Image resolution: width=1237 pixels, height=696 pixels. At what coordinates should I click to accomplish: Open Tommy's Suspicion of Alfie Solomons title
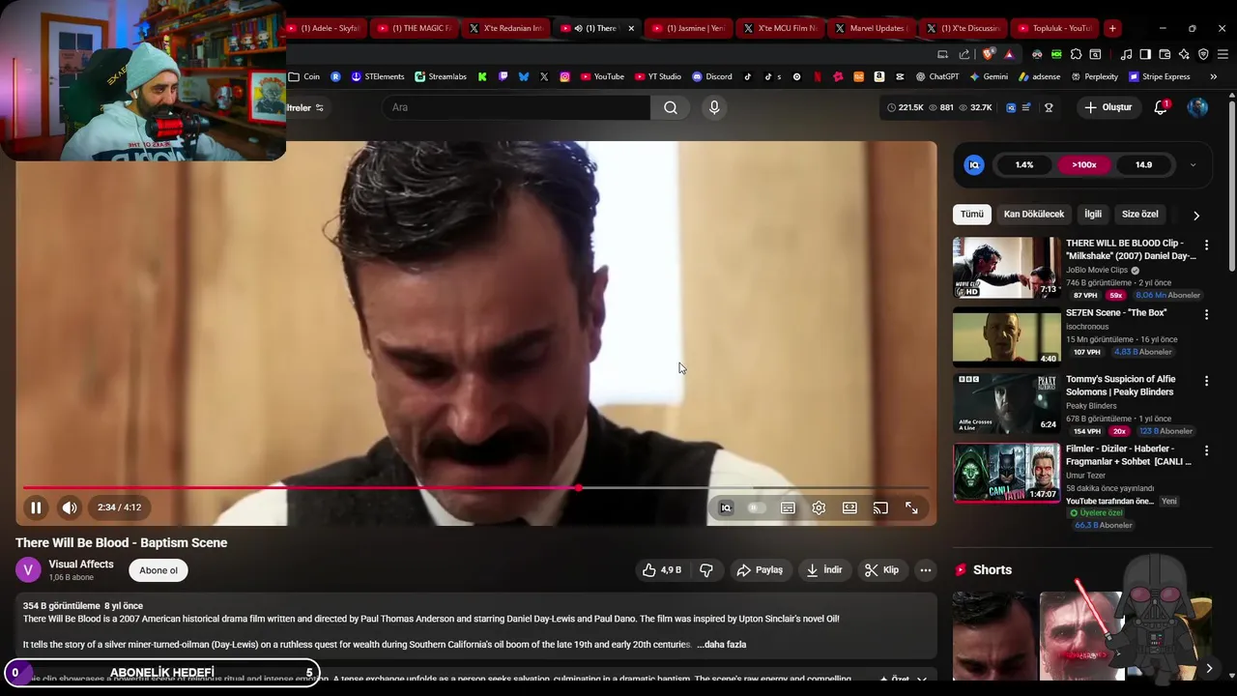tap(1120, 386)
